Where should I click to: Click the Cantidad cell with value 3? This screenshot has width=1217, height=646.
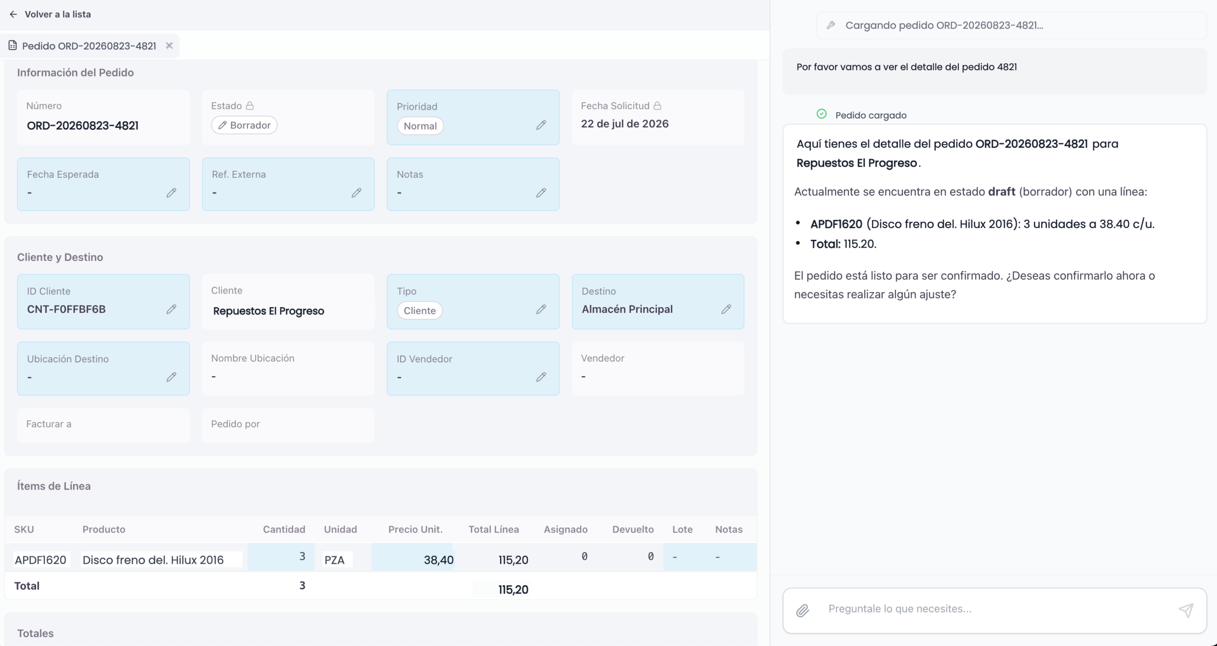tap(281, 557)
